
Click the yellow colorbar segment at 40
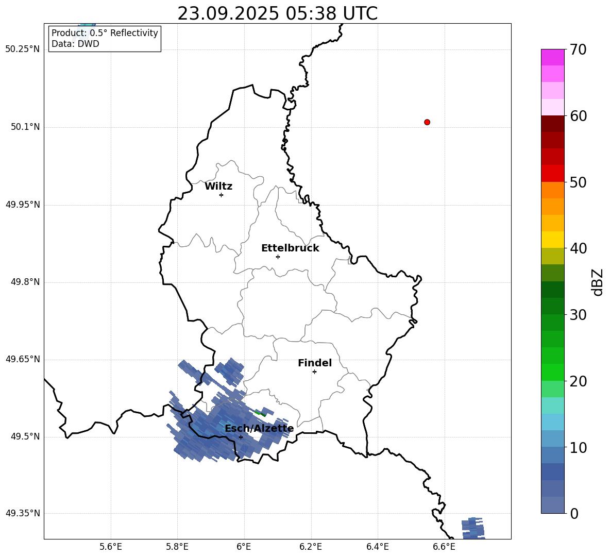552,240
